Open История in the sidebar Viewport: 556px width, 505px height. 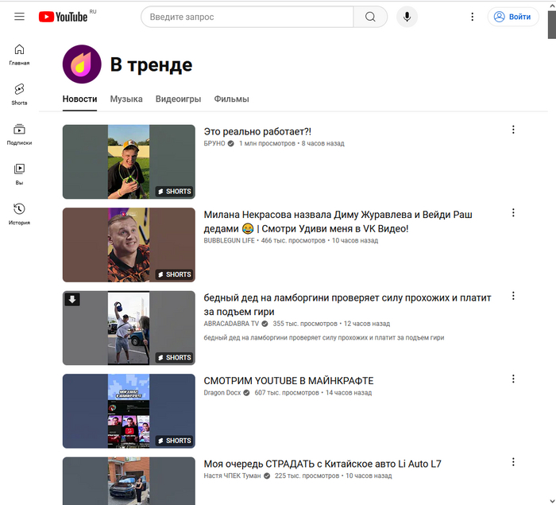[19, 214]
